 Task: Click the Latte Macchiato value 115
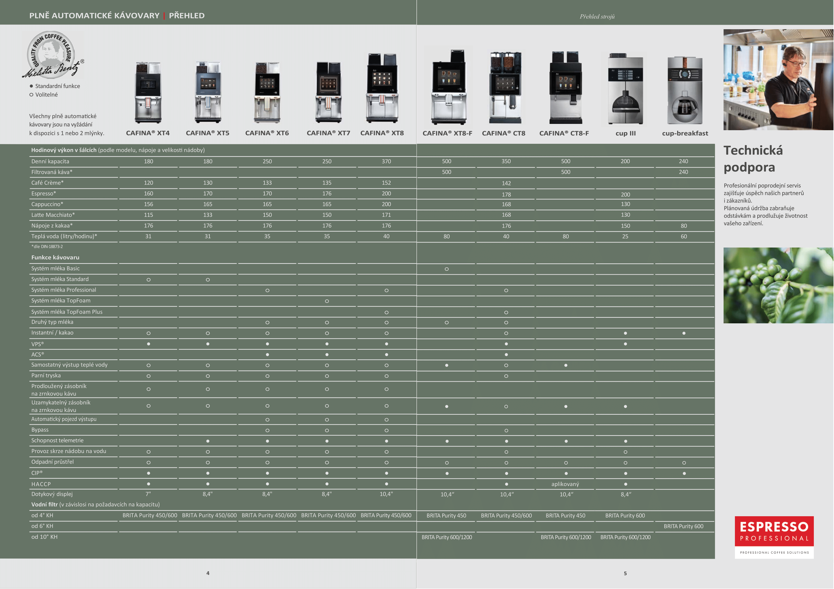pyautogui.click(x=148, y=215)
